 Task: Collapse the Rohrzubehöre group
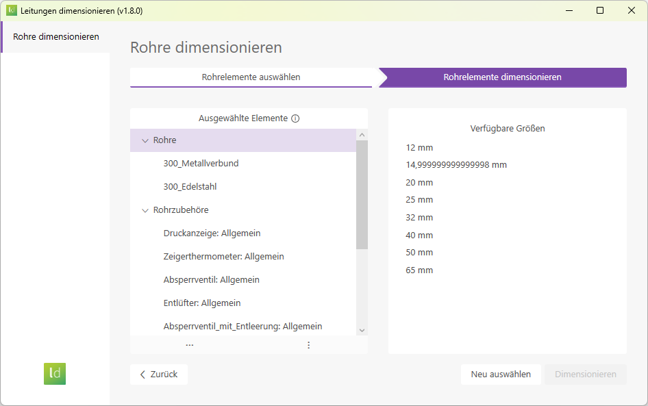click(x=144, y=210)
